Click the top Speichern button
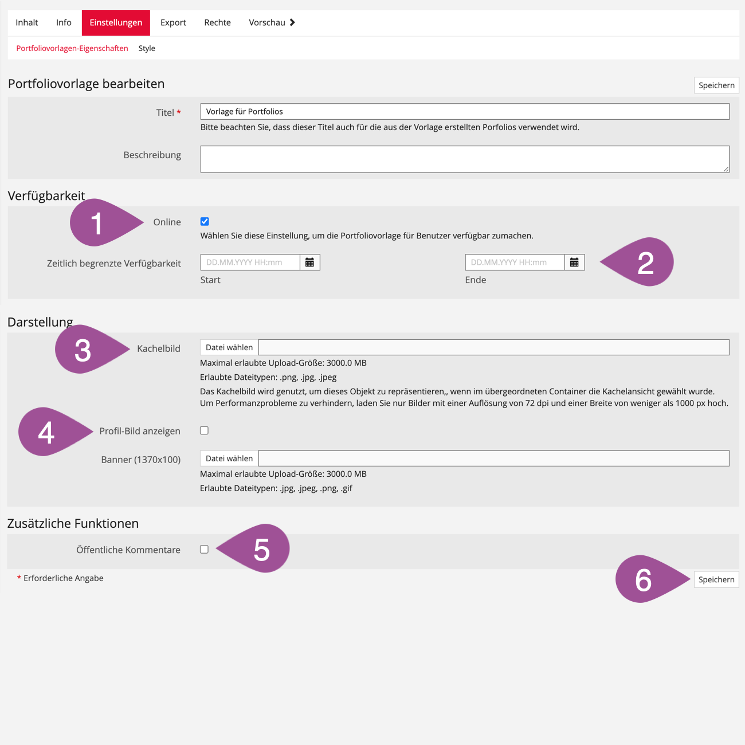The width and height of the screenshot is (745, 745). click(716, 85)
